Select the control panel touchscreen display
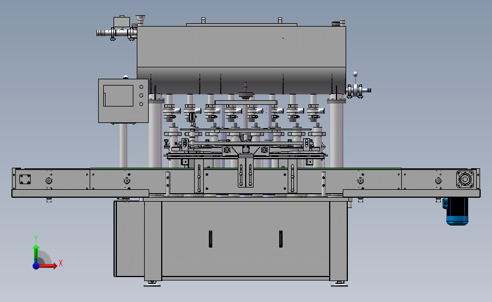 click(118, 96)
